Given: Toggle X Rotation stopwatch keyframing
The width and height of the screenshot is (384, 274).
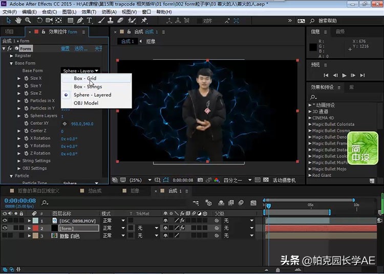Looking at the screenshot, I should tap(26, 138).
